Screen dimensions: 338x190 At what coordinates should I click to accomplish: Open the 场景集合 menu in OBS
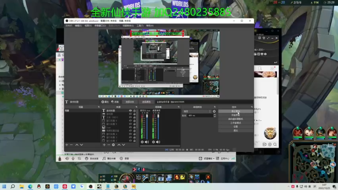click(x=128, y=26)
